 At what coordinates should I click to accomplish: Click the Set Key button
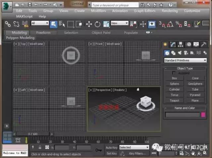[112, 154]
